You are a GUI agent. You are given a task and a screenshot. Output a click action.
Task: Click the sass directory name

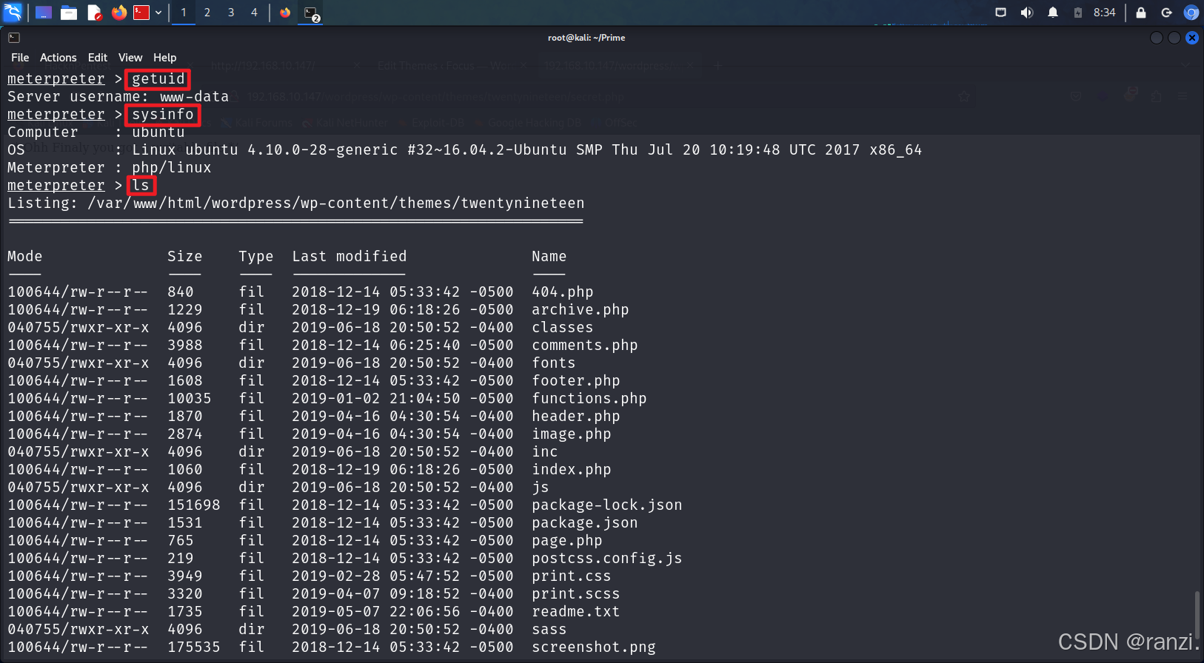tap(549, 630)
